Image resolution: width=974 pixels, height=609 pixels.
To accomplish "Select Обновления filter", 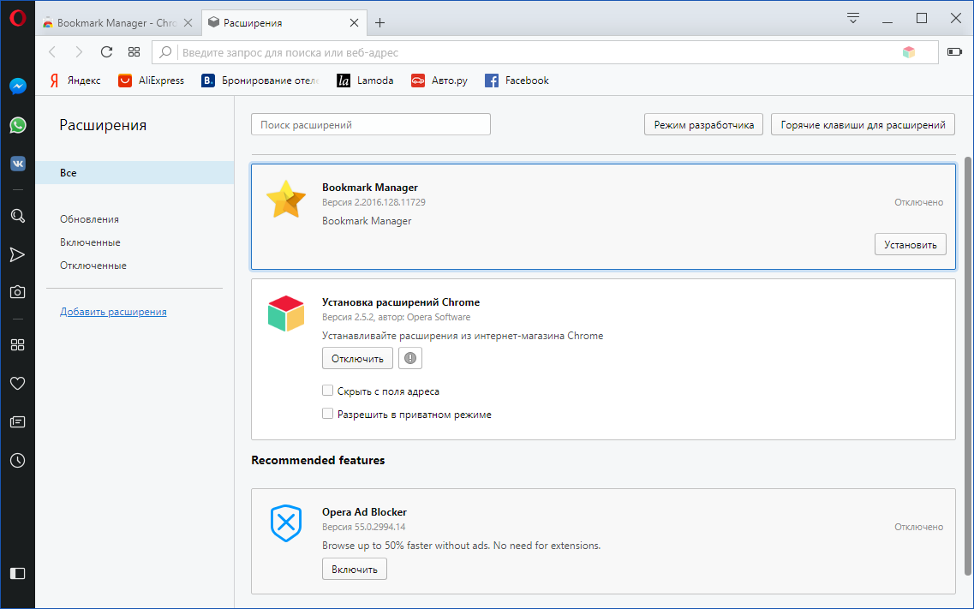I will pyautogui.click(x=89, y=219).
